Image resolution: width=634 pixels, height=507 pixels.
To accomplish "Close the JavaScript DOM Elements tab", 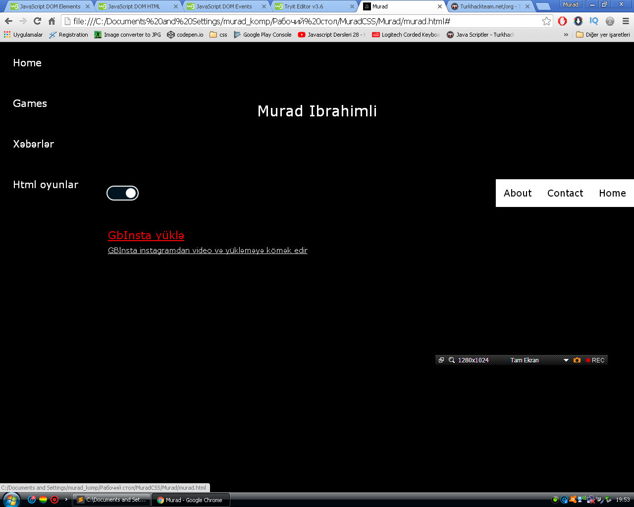I will (88, 6).
